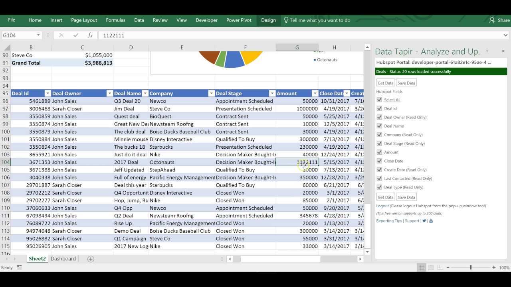The width and height of the screenshot is (511, 287).
Task: Uncheck Create Date (Read Only) checkbox
Action: (379, 170)
